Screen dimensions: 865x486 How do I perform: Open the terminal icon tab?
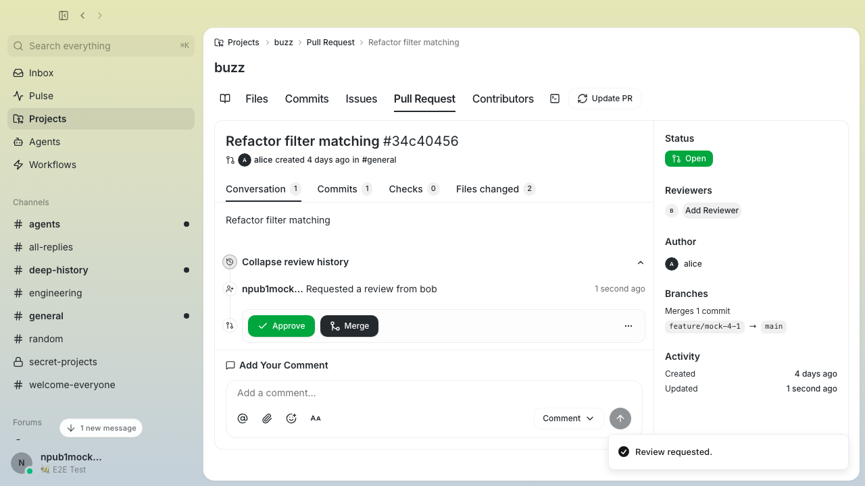[555, 99]
